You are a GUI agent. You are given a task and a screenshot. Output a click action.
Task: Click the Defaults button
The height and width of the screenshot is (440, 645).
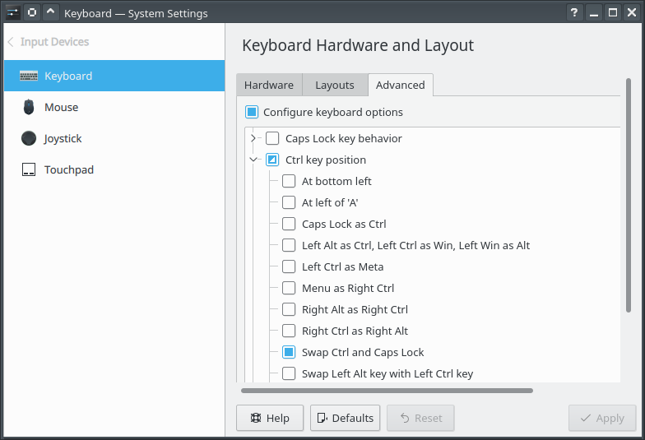[345, 418]
